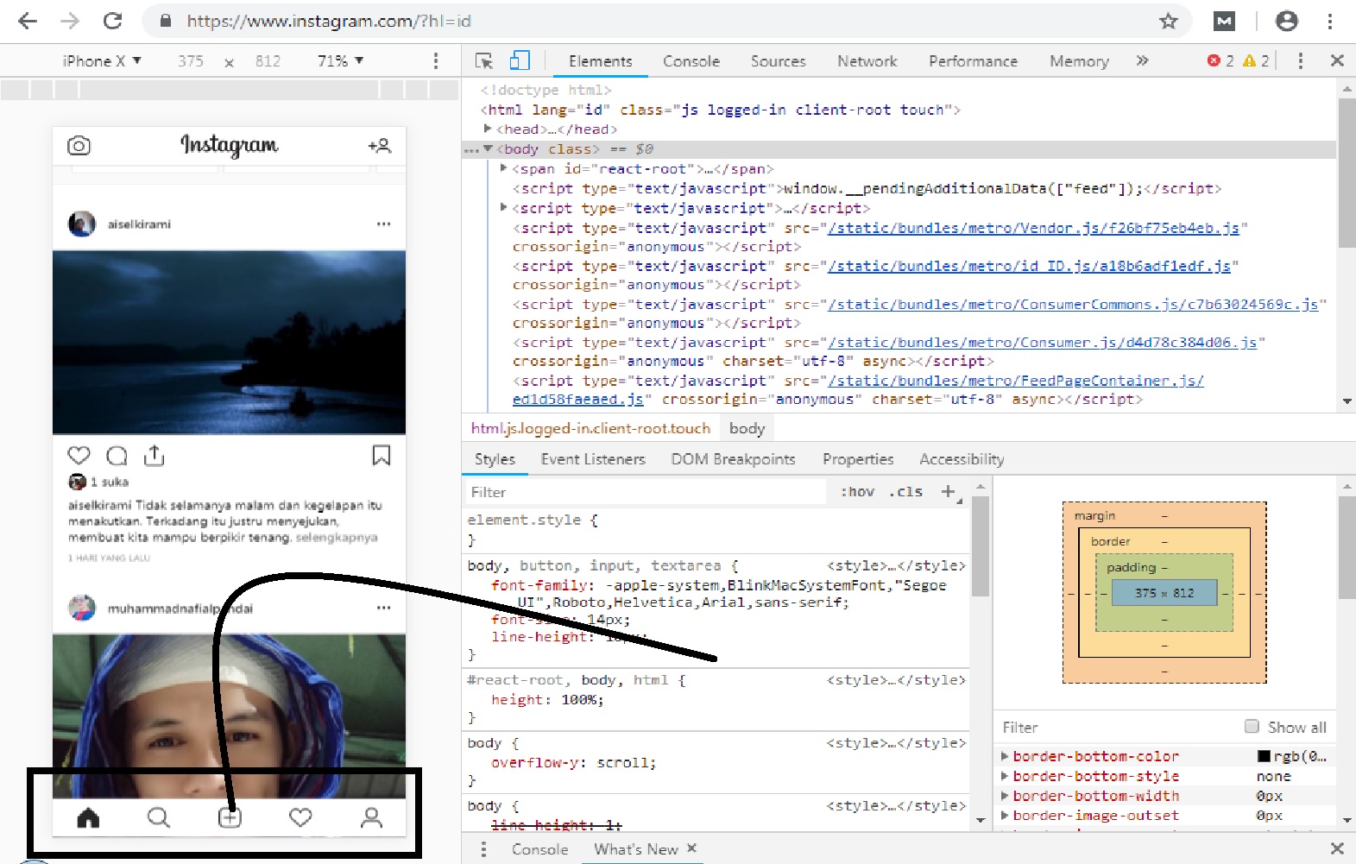Click the browser back arrow
1356x864 pixels.
[28, 21]
